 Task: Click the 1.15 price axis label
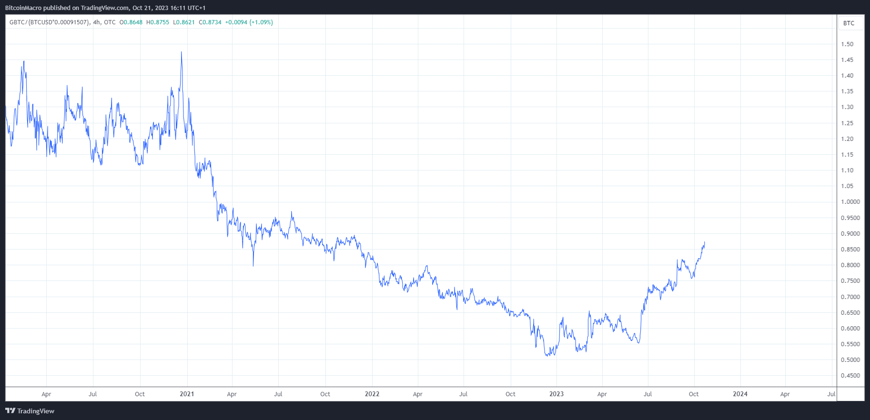(847, 155)
